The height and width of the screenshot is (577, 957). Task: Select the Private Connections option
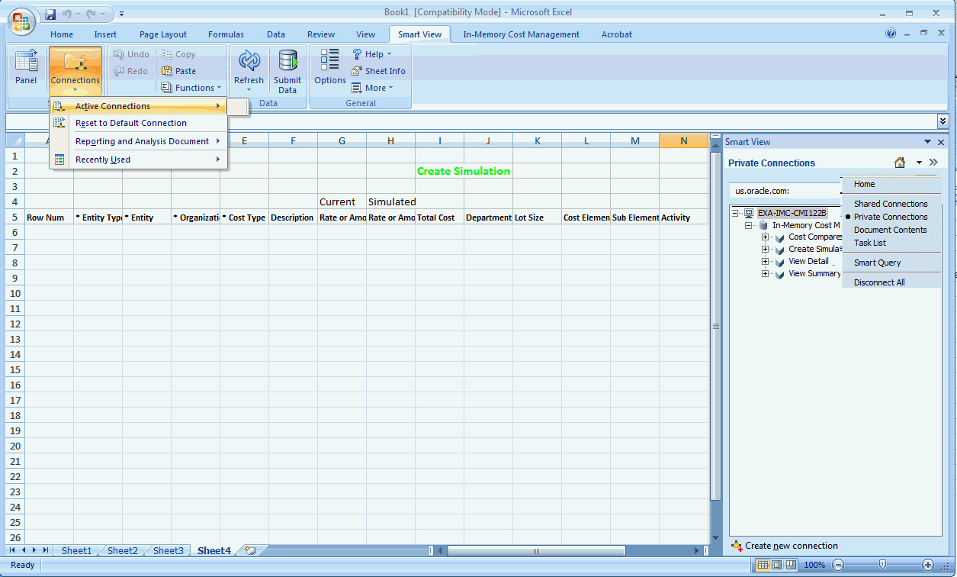[x=891, y=217]
